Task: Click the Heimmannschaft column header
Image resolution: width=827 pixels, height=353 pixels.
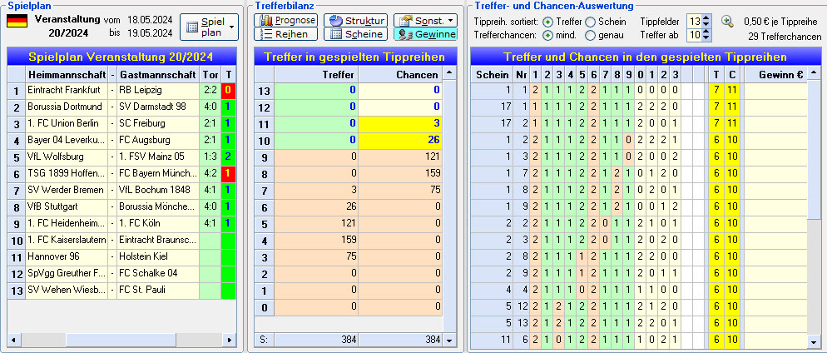Action: [67, 74]
